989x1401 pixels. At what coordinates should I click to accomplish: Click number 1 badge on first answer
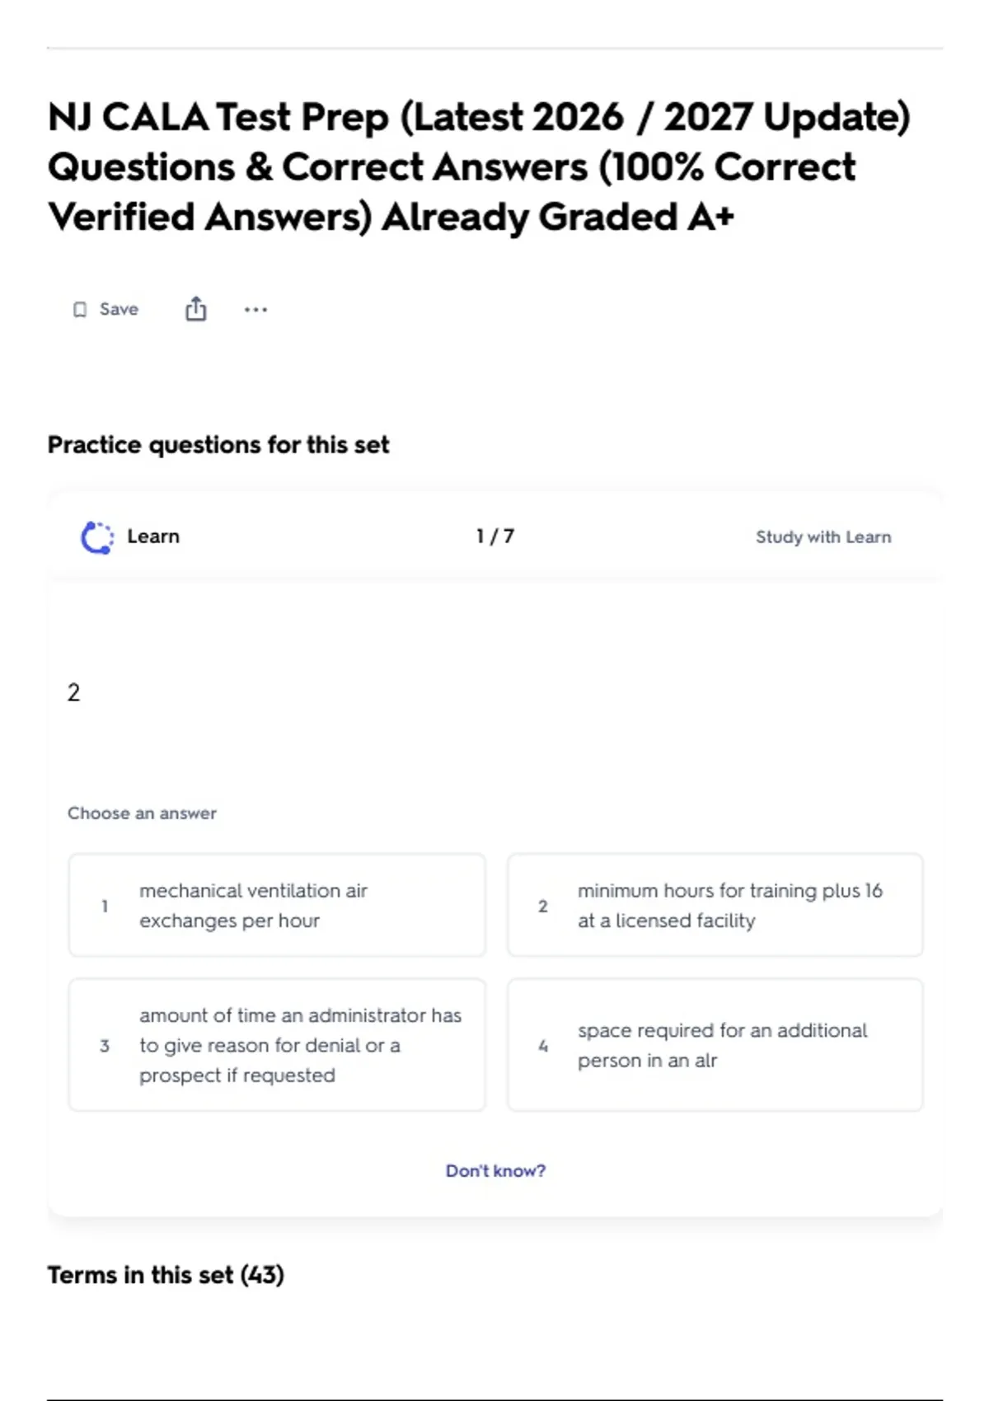pyautogui.click(x=105, y=906)
